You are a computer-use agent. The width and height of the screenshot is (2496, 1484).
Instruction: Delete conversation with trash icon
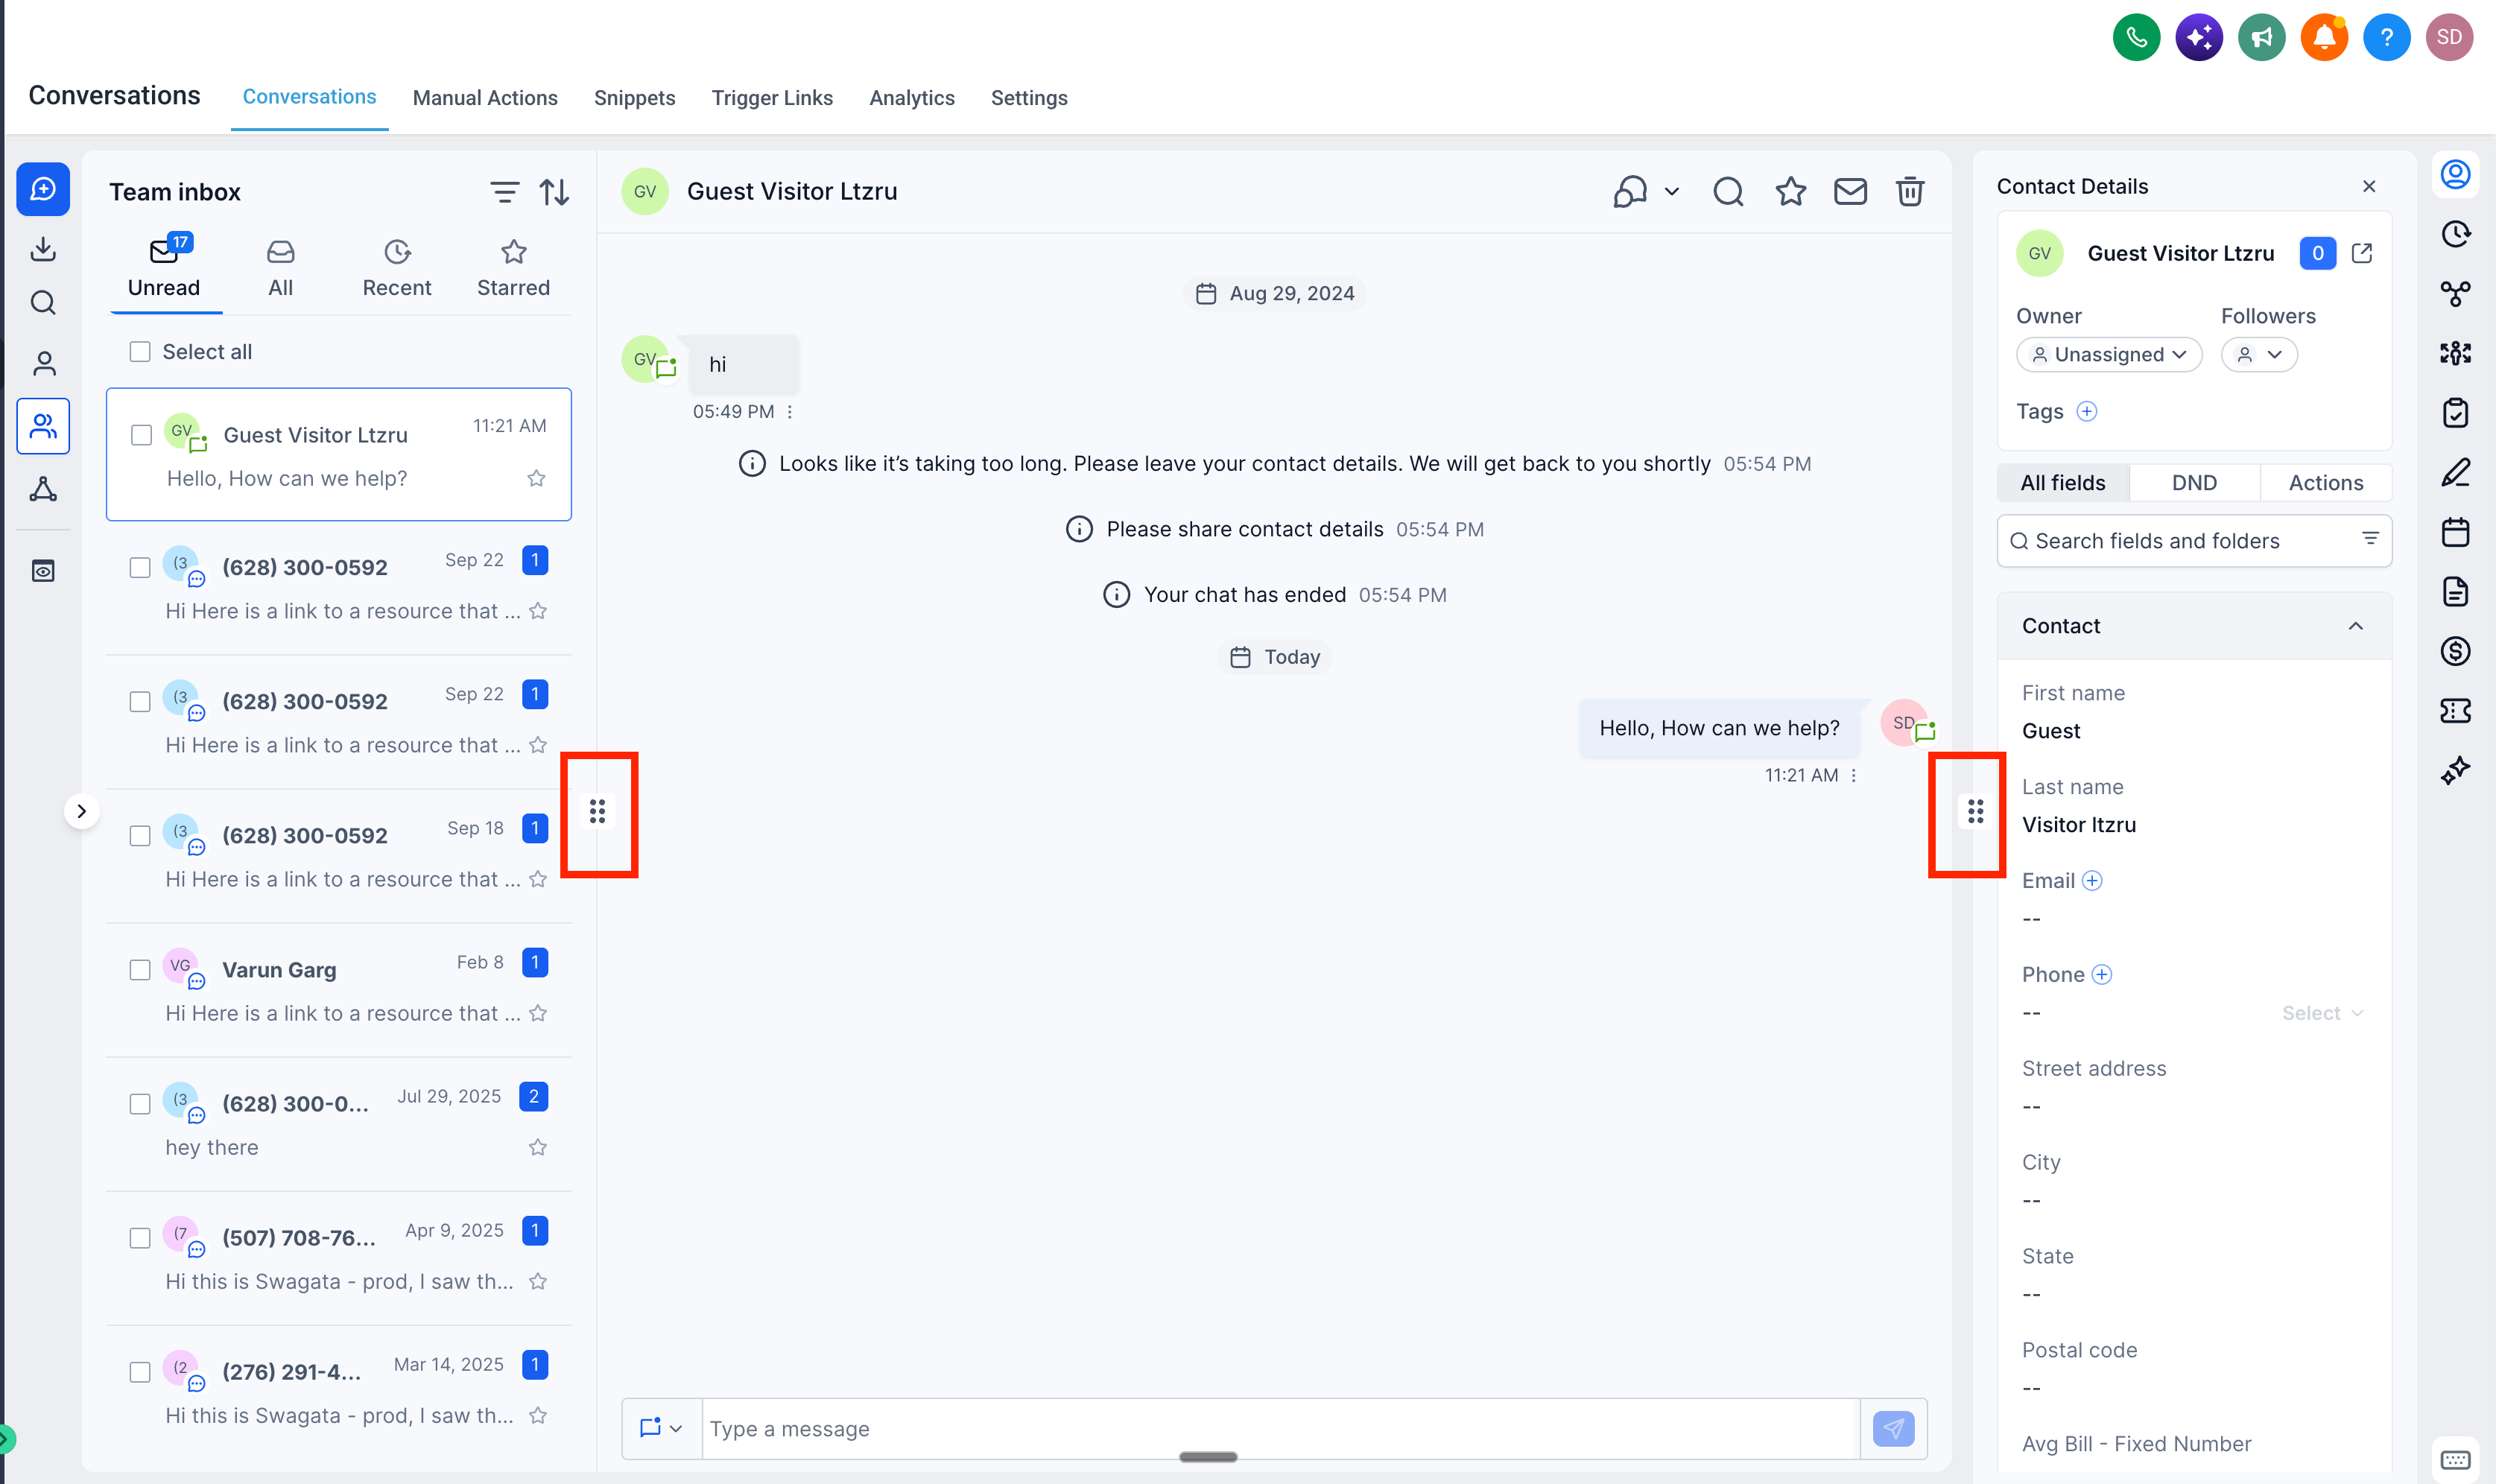1910,191
